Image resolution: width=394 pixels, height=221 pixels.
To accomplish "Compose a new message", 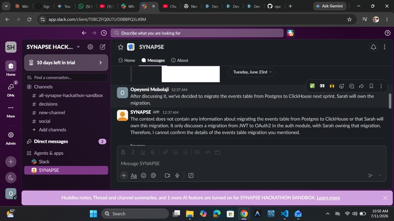I will click(103, 47).
